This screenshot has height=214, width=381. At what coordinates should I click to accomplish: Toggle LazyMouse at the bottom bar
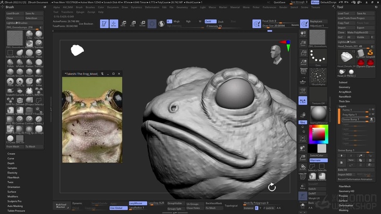pos(137,203)
